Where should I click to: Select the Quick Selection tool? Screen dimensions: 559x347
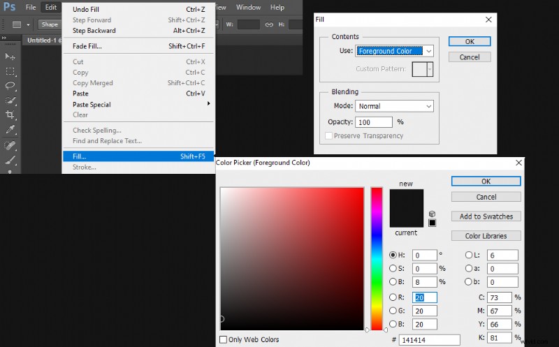pos(10,101)
